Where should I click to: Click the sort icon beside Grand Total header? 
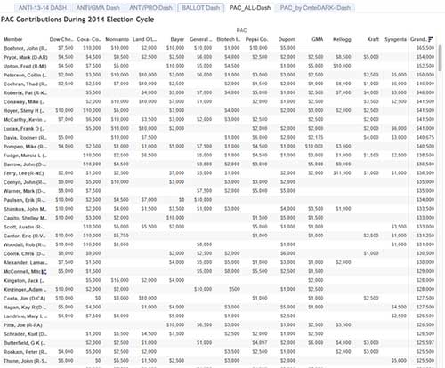pos(431,39)
